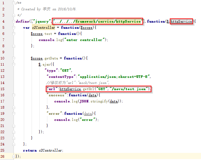Click the "enter controller" string
Viewport: 201px width, 160px height.
[85, 40]
